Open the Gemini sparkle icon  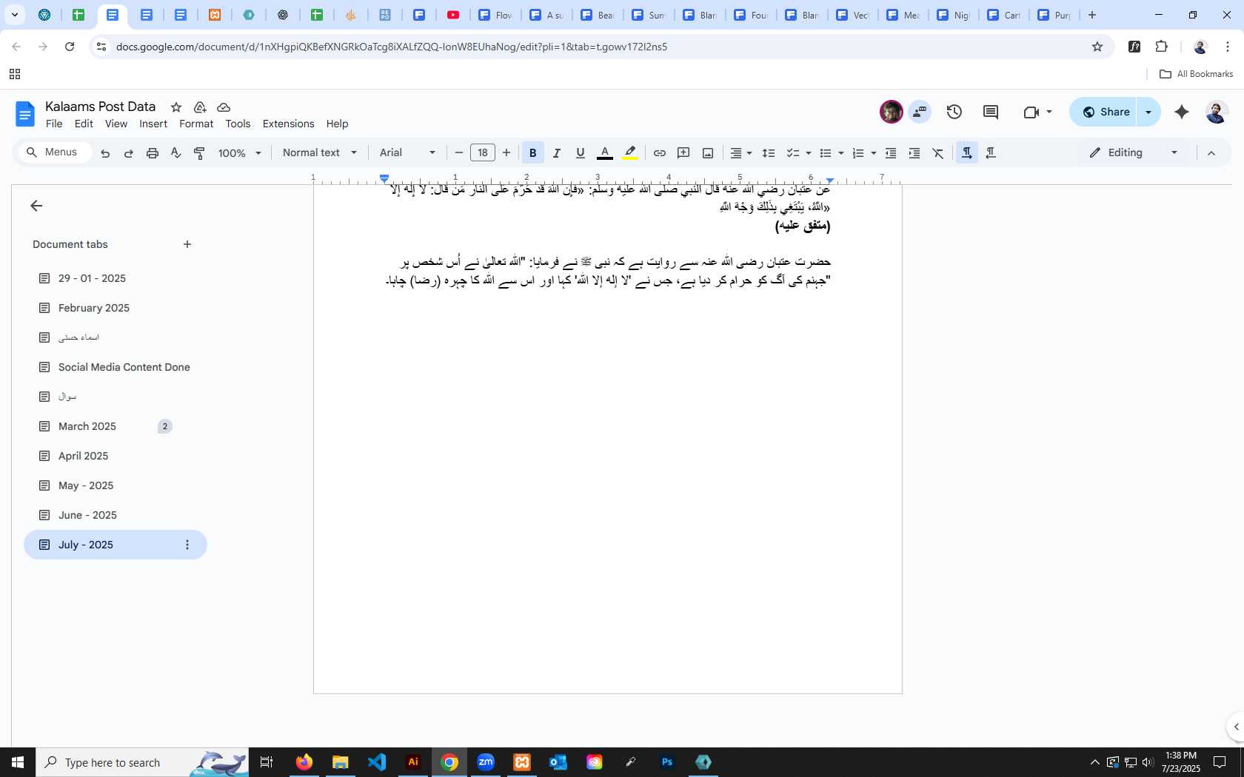tap(1182, 112)
